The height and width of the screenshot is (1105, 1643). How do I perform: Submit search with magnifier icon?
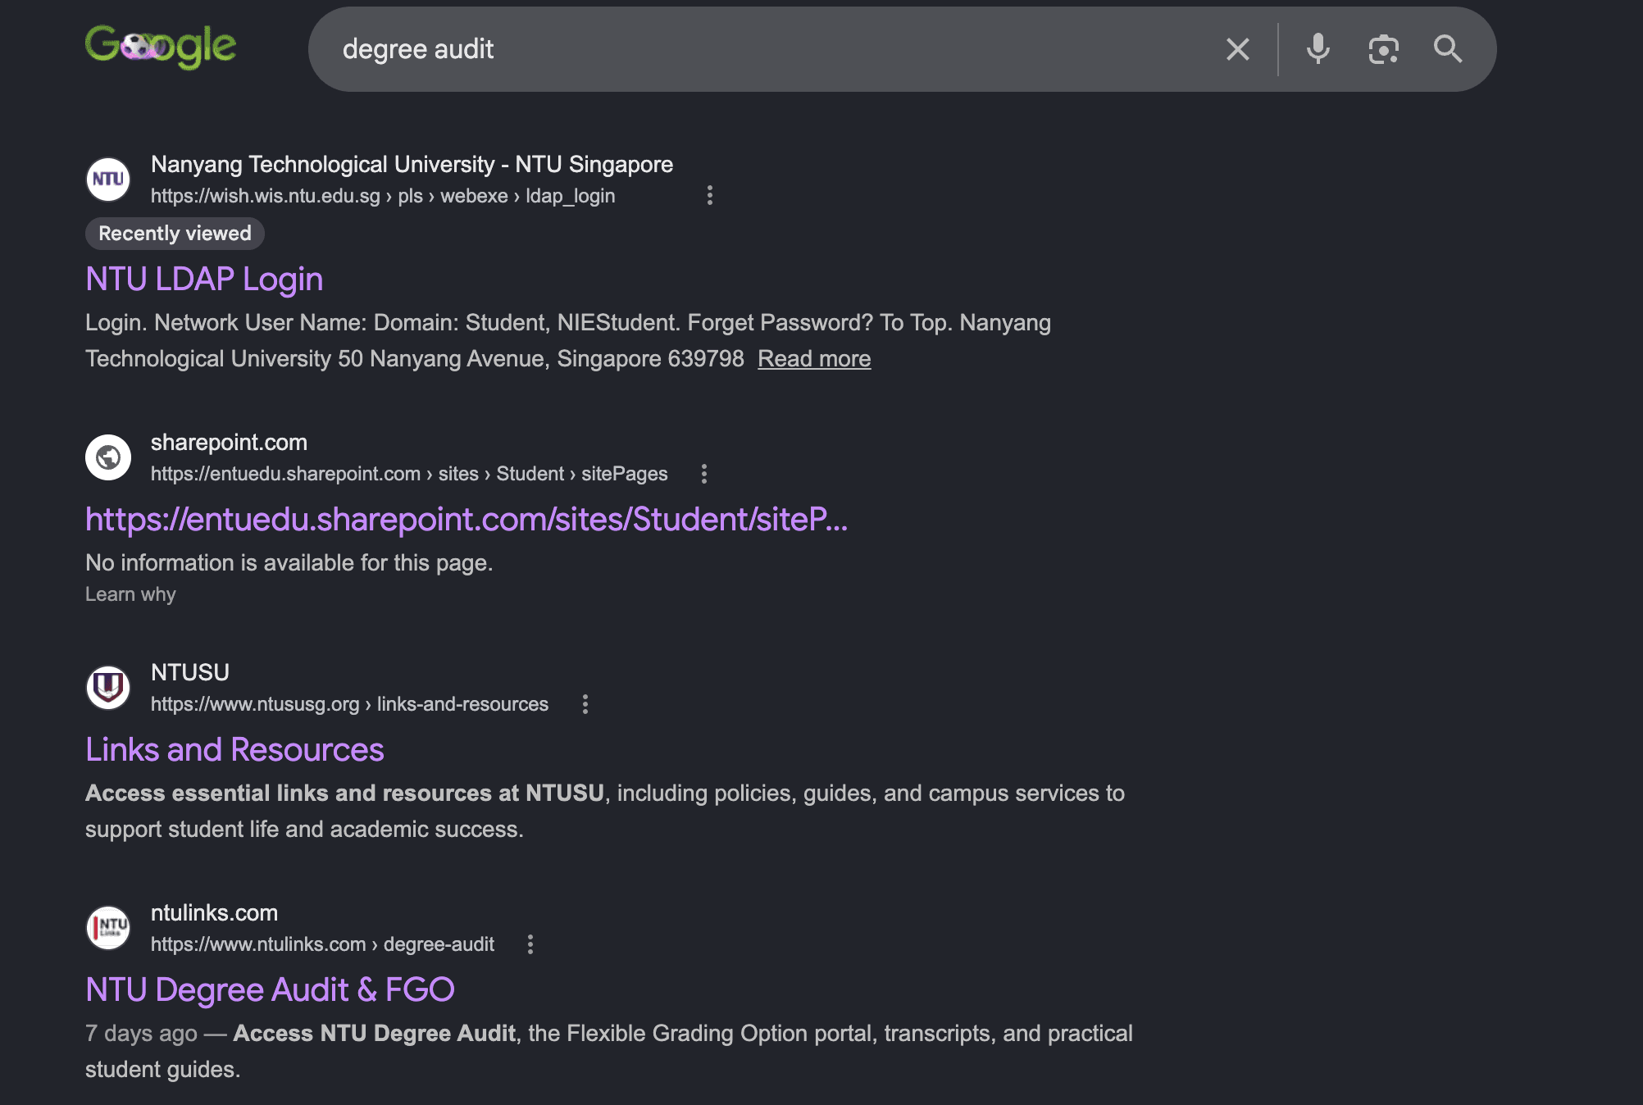tap(1448, 49)
